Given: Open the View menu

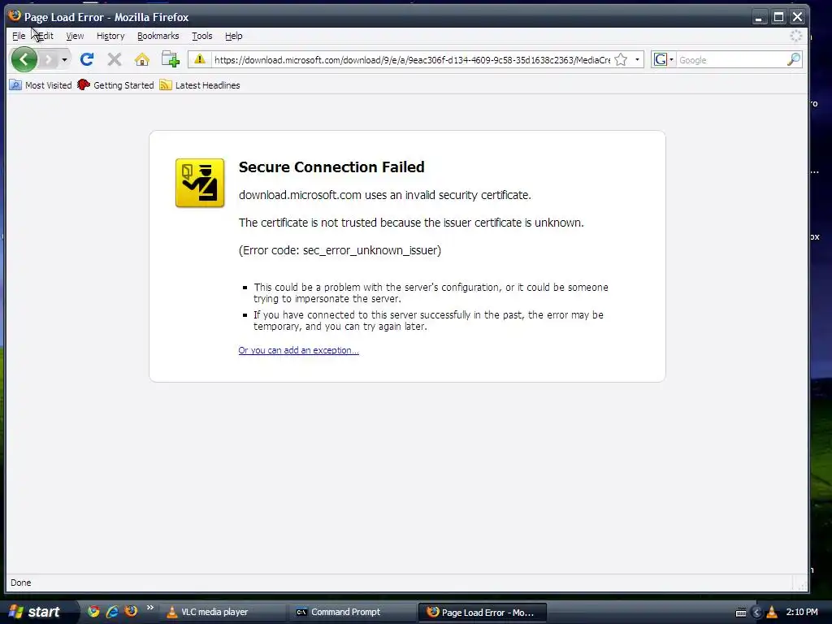Looking at the screenshot, I should [75, 36].
